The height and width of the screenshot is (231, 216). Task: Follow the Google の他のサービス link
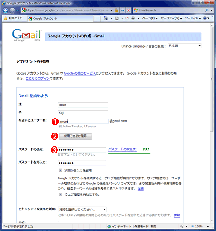coord(80,73)
